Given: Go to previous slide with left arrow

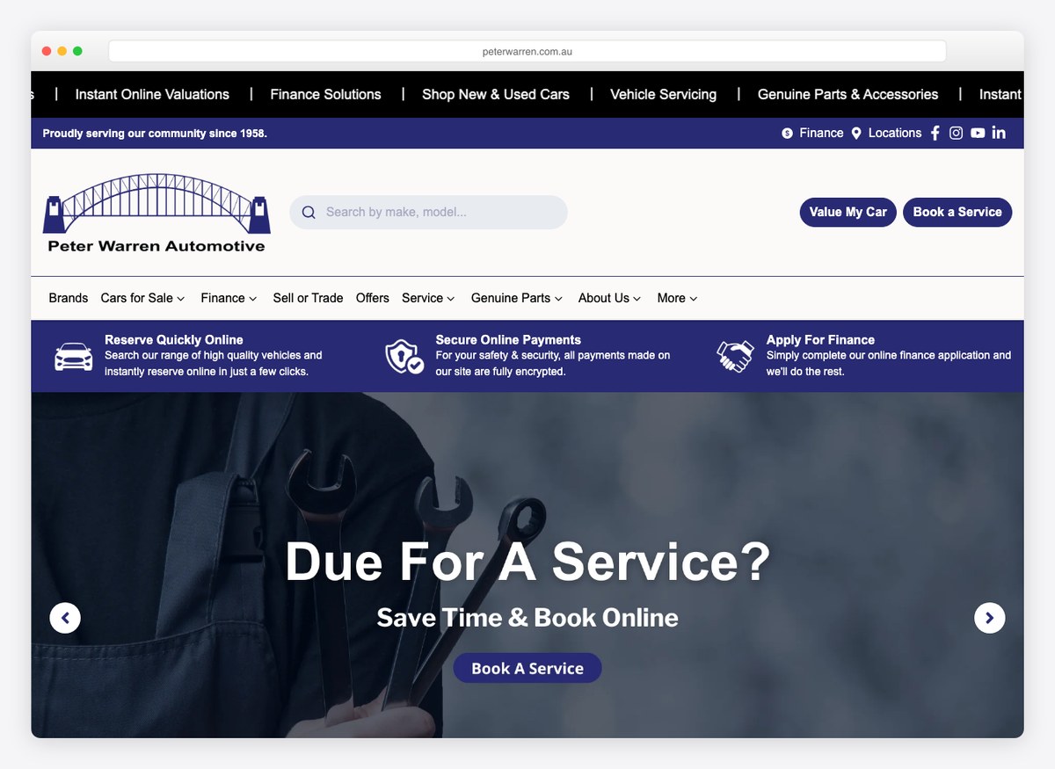Looking at the screenshot, I should tap(65, 618).
